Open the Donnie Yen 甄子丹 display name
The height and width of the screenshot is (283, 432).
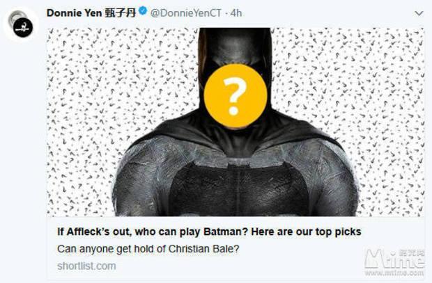click(x=91, y=13)
